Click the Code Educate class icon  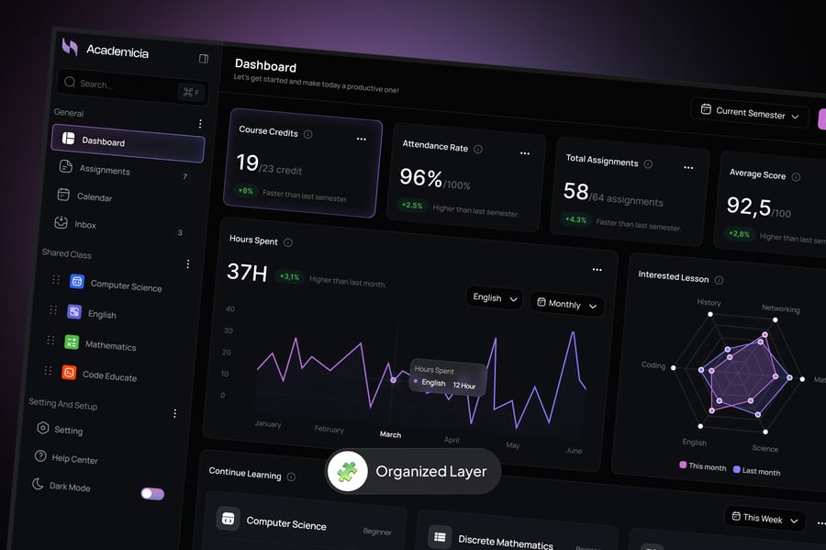pos(68,372)
